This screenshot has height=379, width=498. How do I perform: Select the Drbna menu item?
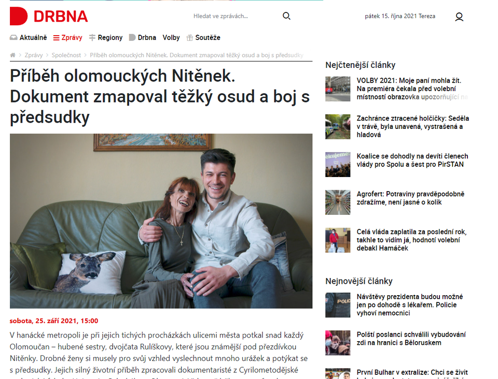tap(143, 38)
